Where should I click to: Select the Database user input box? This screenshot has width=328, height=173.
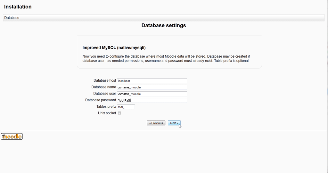[x=152, y=94]
